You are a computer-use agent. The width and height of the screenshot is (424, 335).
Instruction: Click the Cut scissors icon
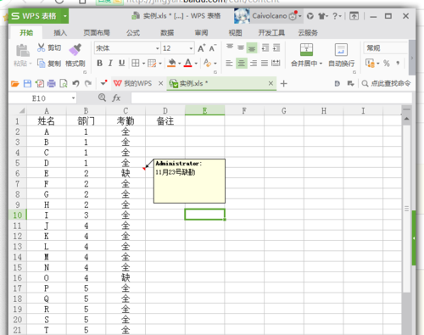point(41,47)
